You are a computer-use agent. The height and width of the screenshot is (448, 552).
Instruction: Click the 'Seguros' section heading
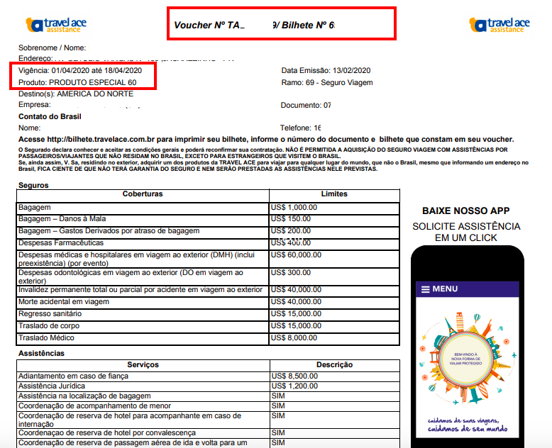(33, 185)
